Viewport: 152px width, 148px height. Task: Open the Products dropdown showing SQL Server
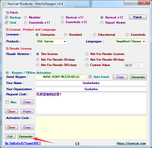click(x=51, y=41)
